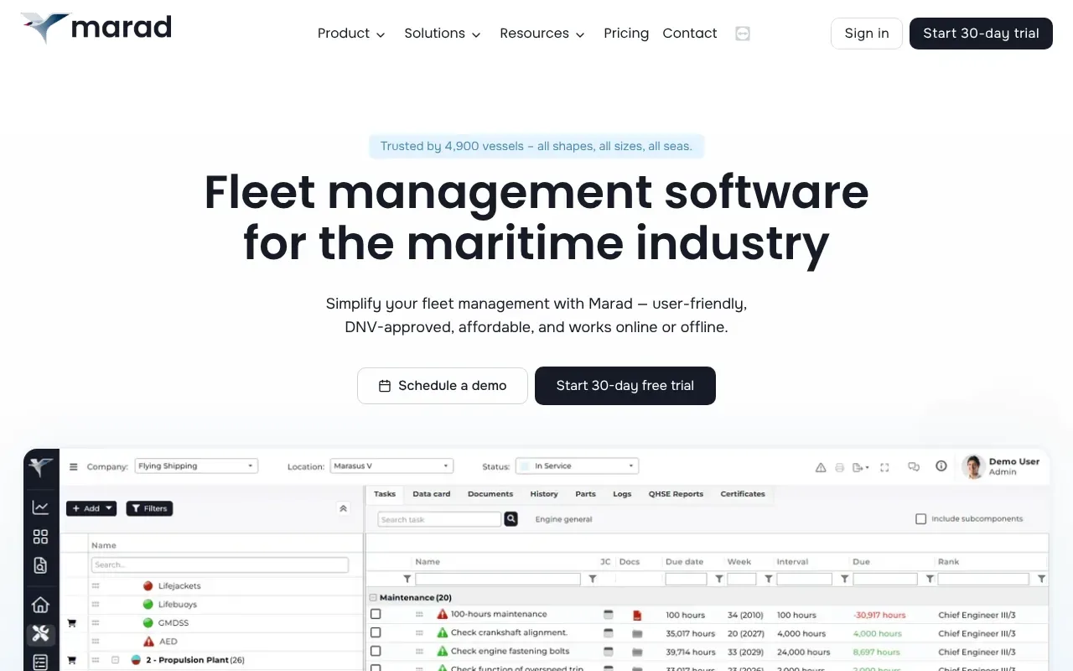Switch to the Data card tab
Screen dimensions: 1073x671
431,494
